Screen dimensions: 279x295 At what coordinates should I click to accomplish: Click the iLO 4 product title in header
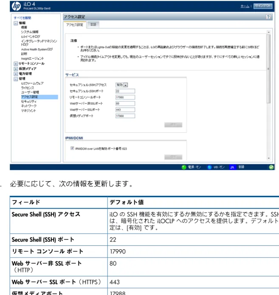[x=29, y=4]
